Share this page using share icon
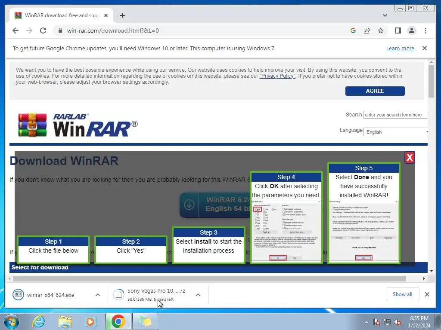Image resolution: width=441 pixels, height=330 pixels. pyautogui.click(x=367, y=31)
